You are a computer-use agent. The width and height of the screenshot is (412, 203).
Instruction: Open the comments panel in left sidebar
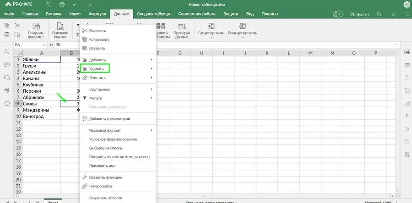pyautogui.click(x=7, y=65)
